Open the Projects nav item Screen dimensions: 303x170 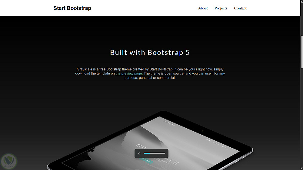click(x=221, y=8)
